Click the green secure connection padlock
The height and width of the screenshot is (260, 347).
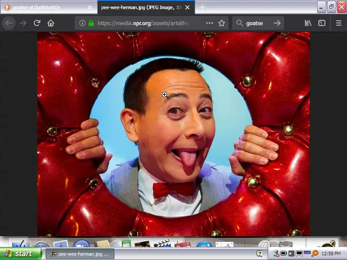(x=91, y=23)
